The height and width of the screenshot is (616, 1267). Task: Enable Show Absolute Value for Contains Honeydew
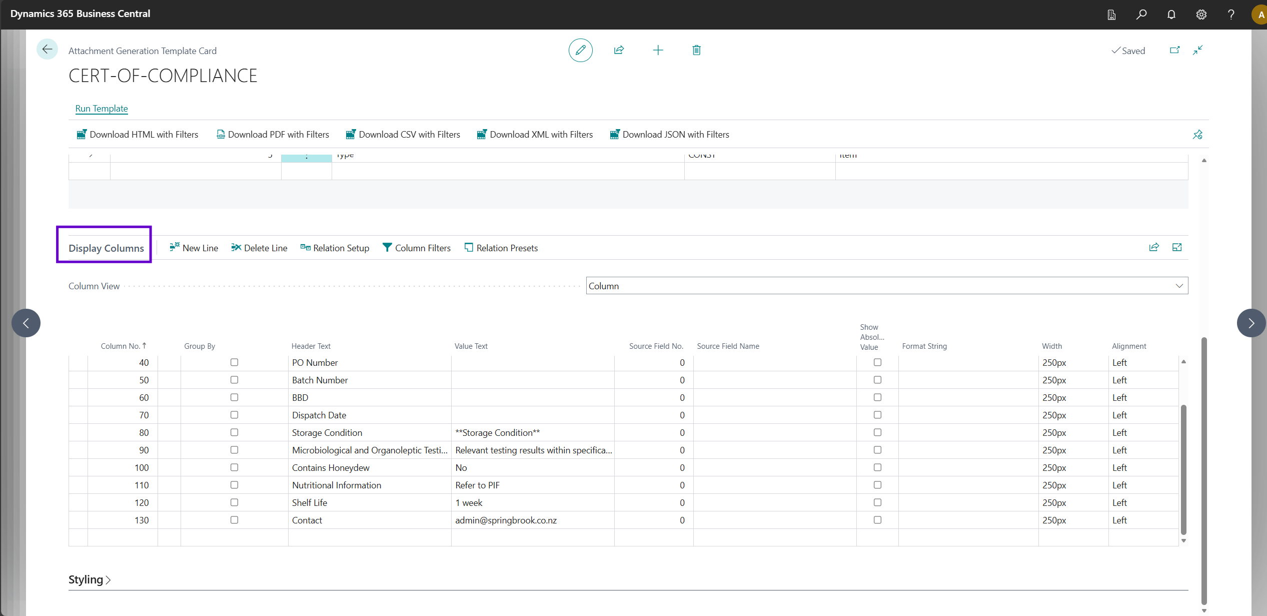coord(877,467)
